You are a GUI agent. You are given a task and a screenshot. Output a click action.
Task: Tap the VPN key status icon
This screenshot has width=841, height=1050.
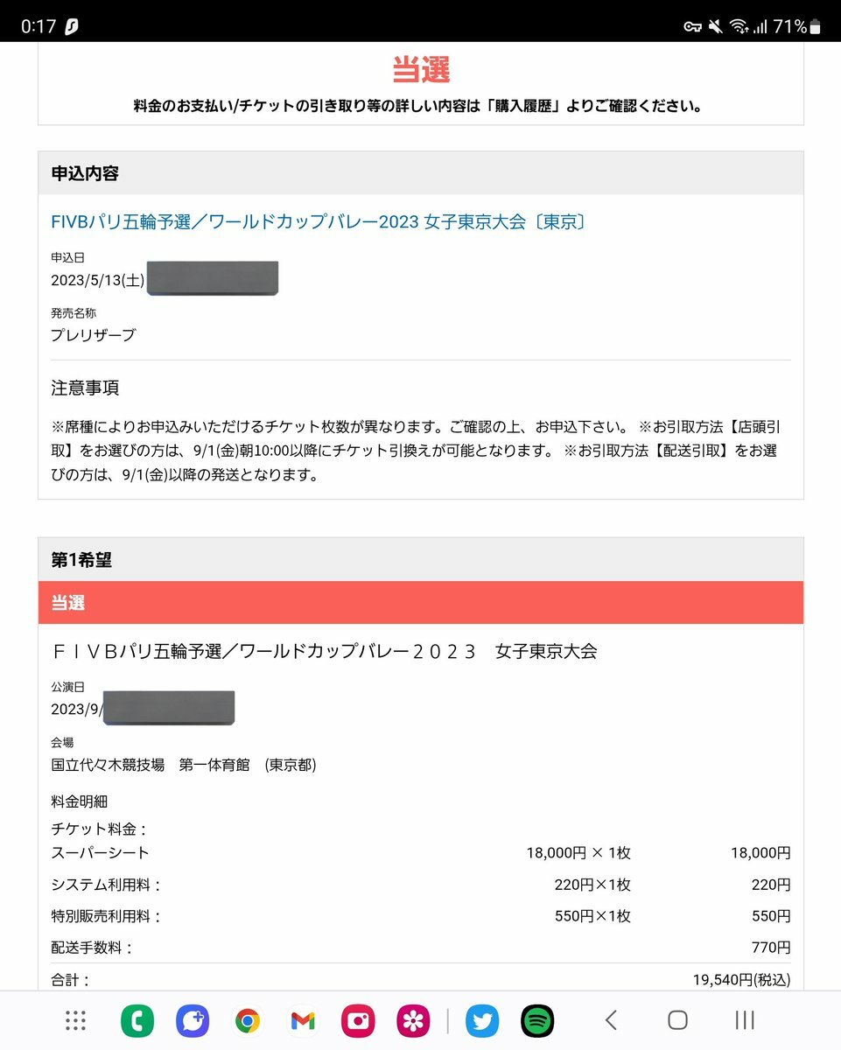click(693, 27)
